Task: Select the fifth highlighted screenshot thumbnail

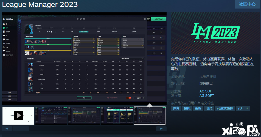Action: coord(150,116)
